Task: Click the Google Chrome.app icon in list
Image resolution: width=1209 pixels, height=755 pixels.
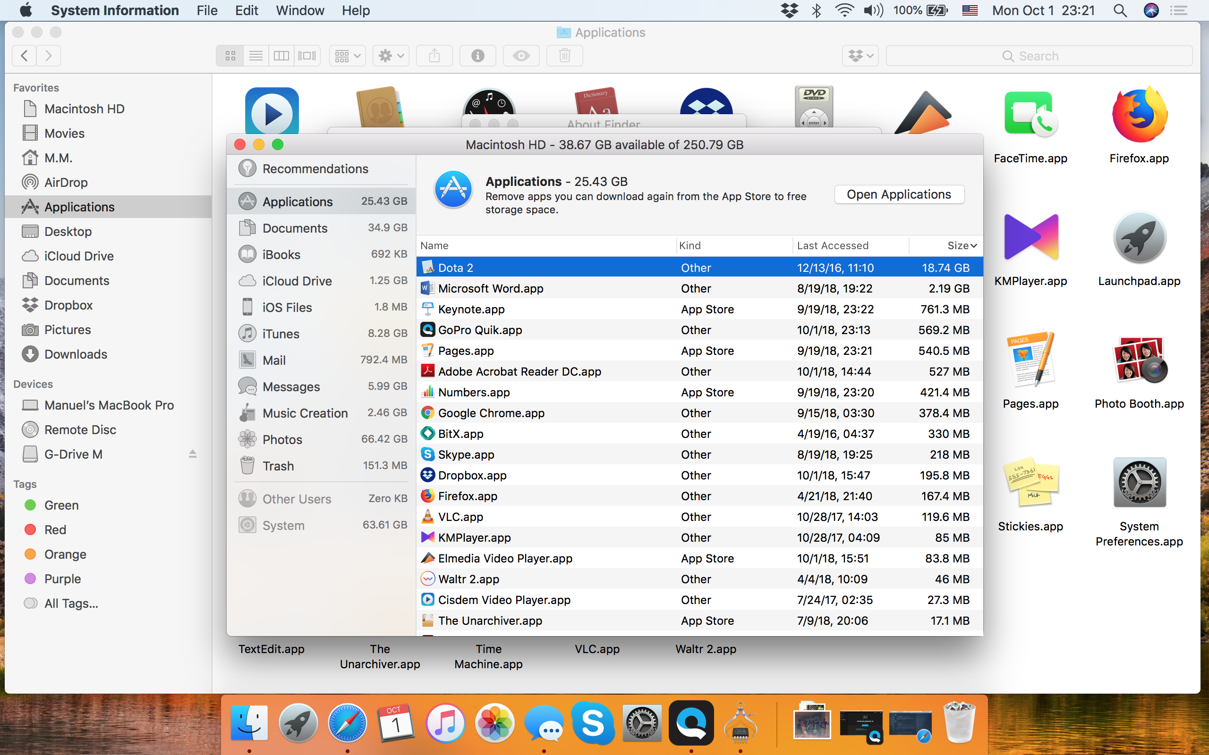Action: point(428,412)
